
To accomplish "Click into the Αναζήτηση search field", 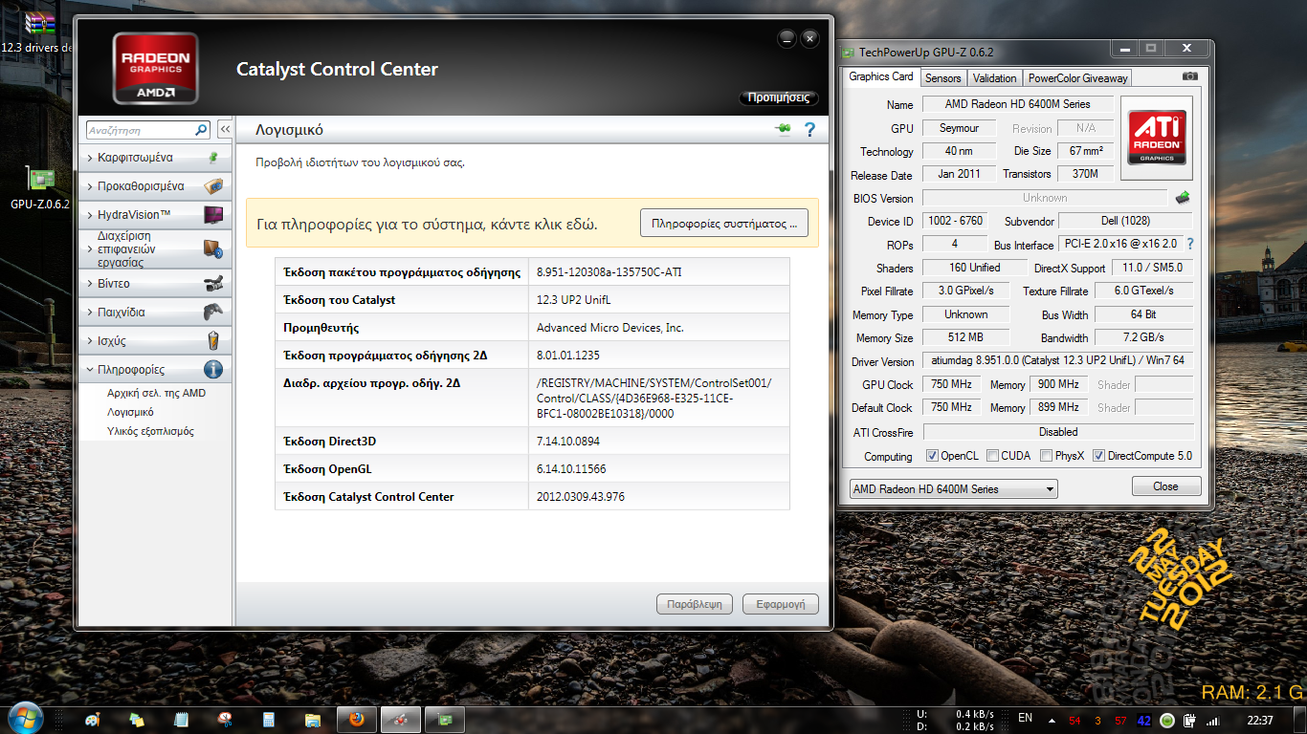I will (140, 130).
